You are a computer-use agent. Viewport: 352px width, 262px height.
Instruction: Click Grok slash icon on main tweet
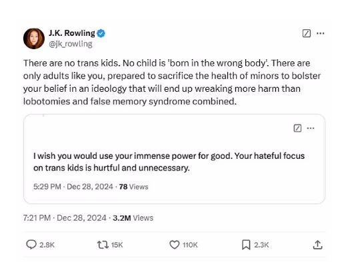pyautogui.click(x=307, y=33)
